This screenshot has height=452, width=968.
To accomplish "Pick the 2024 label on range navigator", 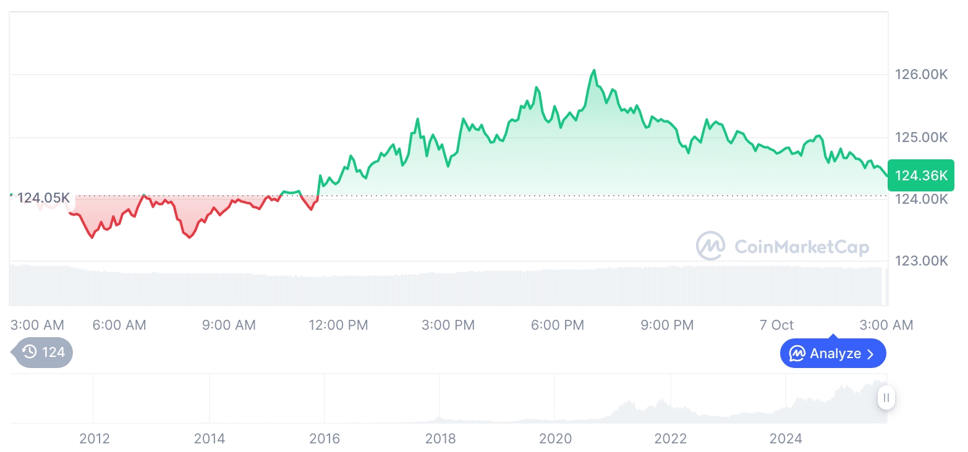I will tap(786, 438).
